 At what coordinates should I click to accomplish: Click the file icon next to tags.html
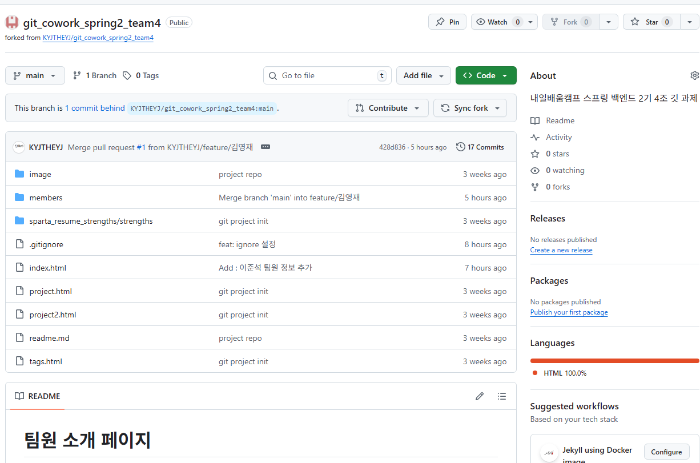click(19, 361)
